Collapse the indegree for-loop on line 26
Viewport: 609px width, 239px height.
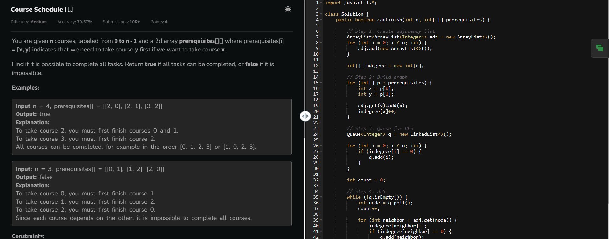321,146
